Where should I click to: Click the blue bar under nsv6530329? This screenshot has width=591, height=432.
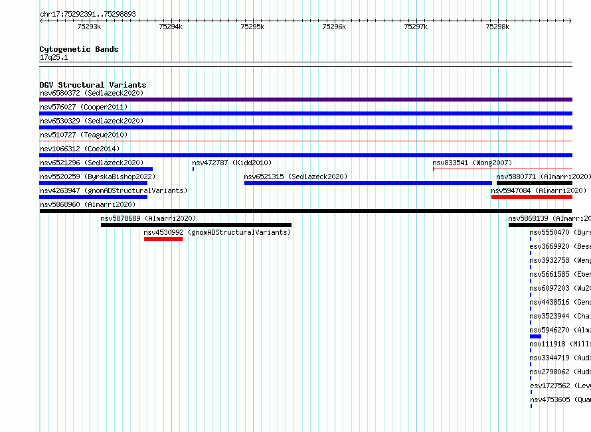[x=305, y=127]
